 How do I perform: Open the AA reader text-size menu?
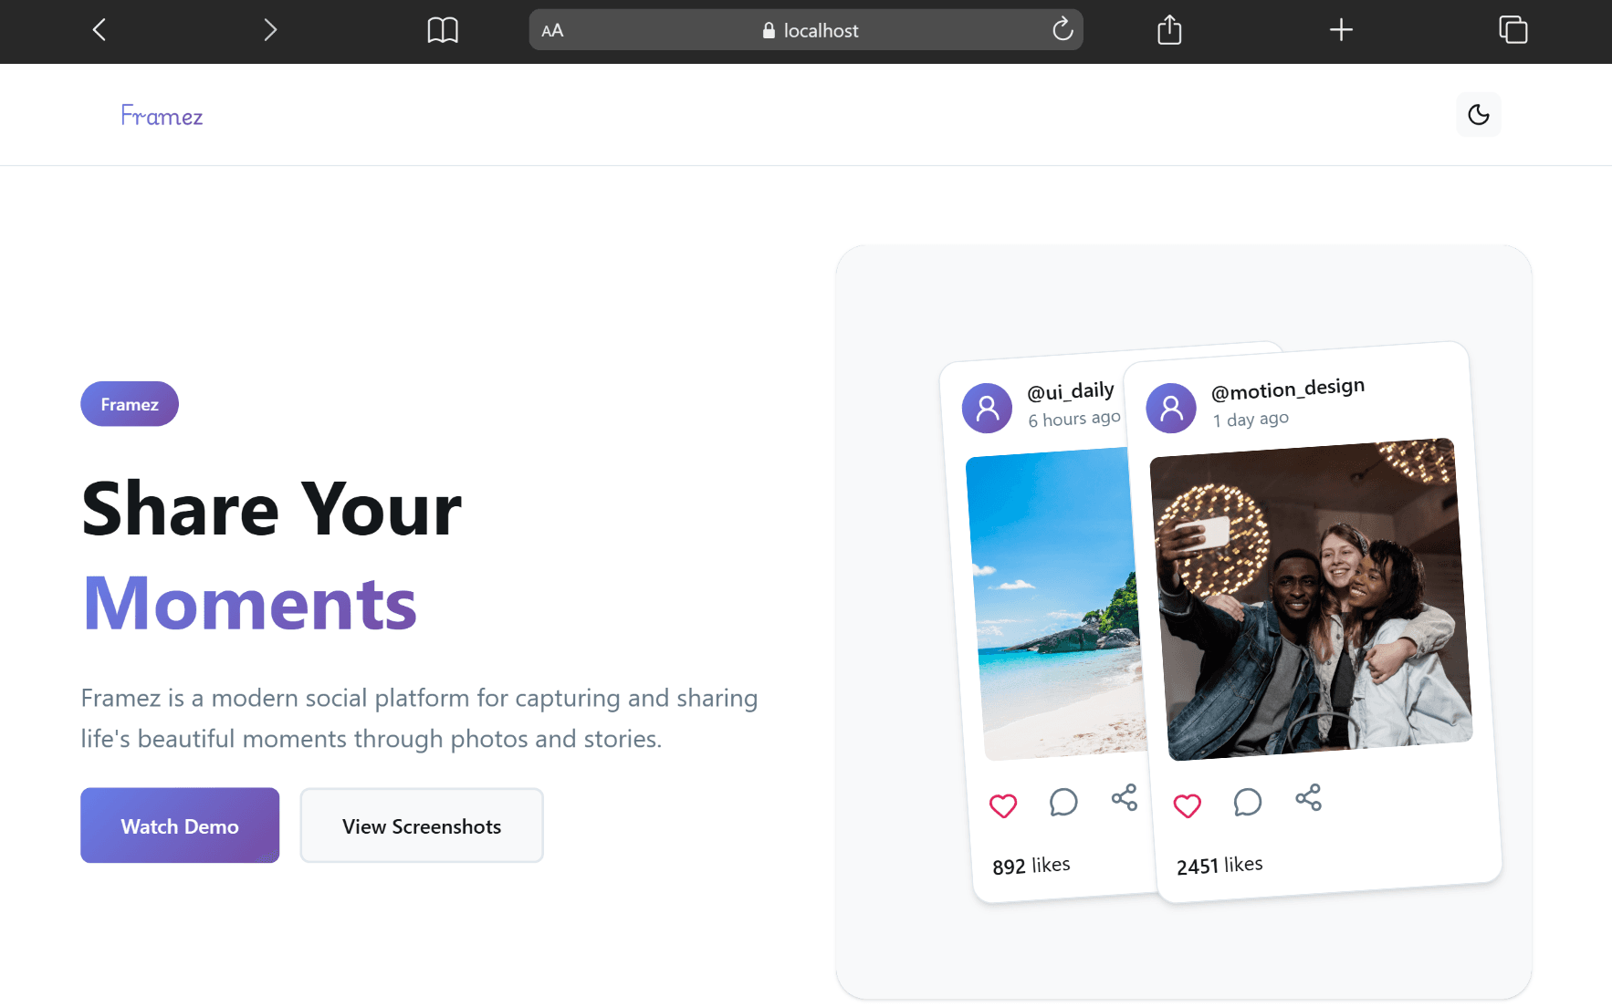click(552, 30)
